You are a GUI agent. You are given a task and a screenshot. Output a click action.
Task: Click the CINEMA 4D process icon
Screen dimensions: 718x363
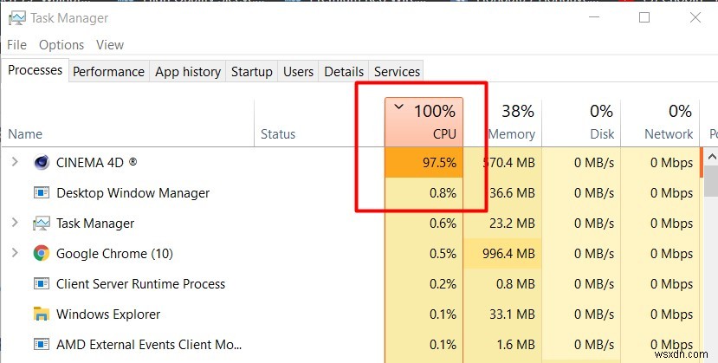41,162
